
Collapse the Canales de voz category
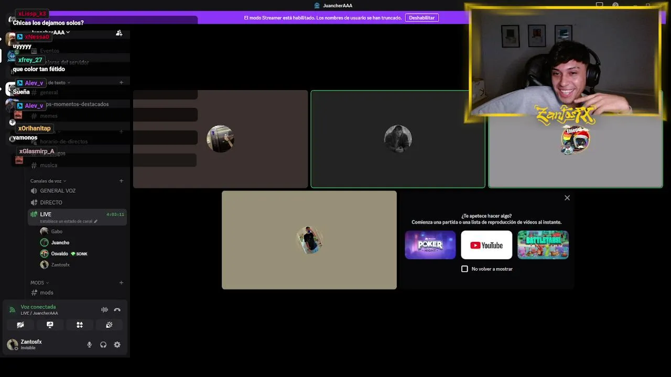click(48, 181)
